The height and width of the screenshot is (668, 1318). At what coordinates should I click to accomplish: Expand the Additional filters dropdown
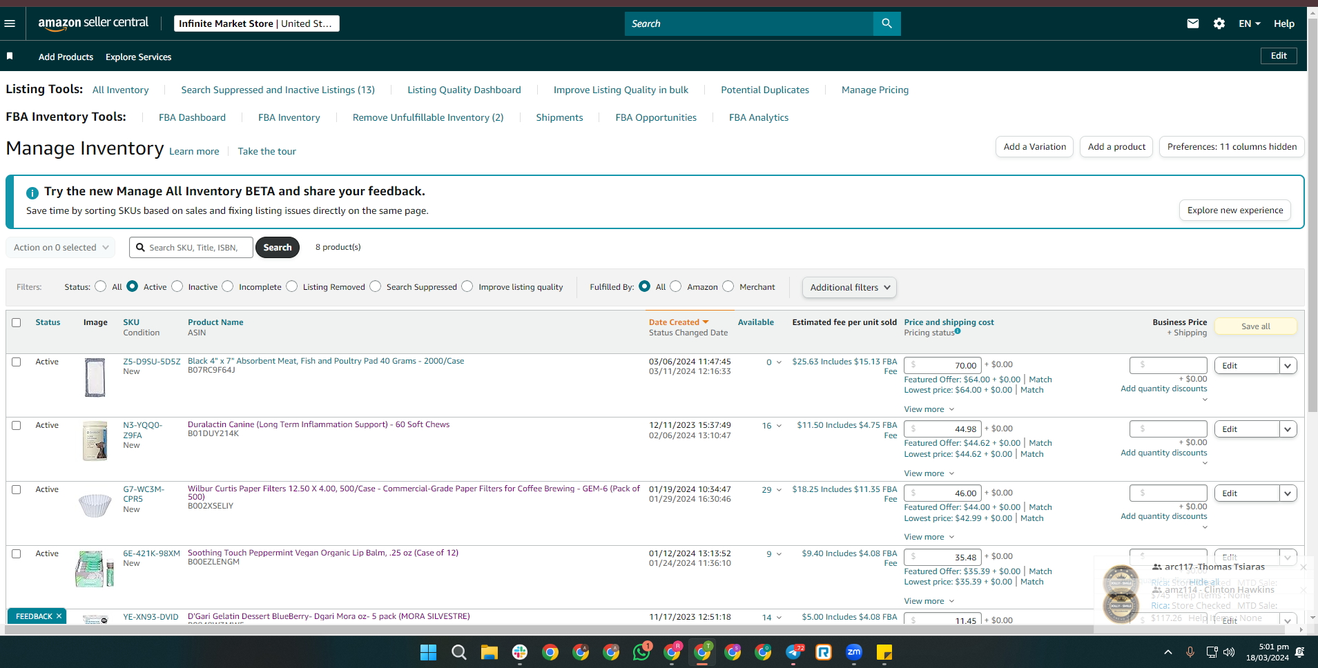[x=849, y=287]
